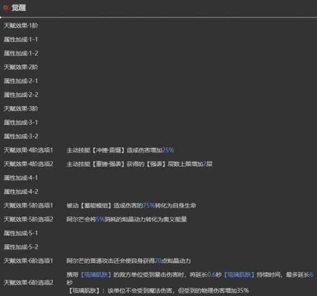Click the red icon beside 觉醒 heading
Image resolution: width=317 pixels, height=296 pixels.
(x=5, y=8)
